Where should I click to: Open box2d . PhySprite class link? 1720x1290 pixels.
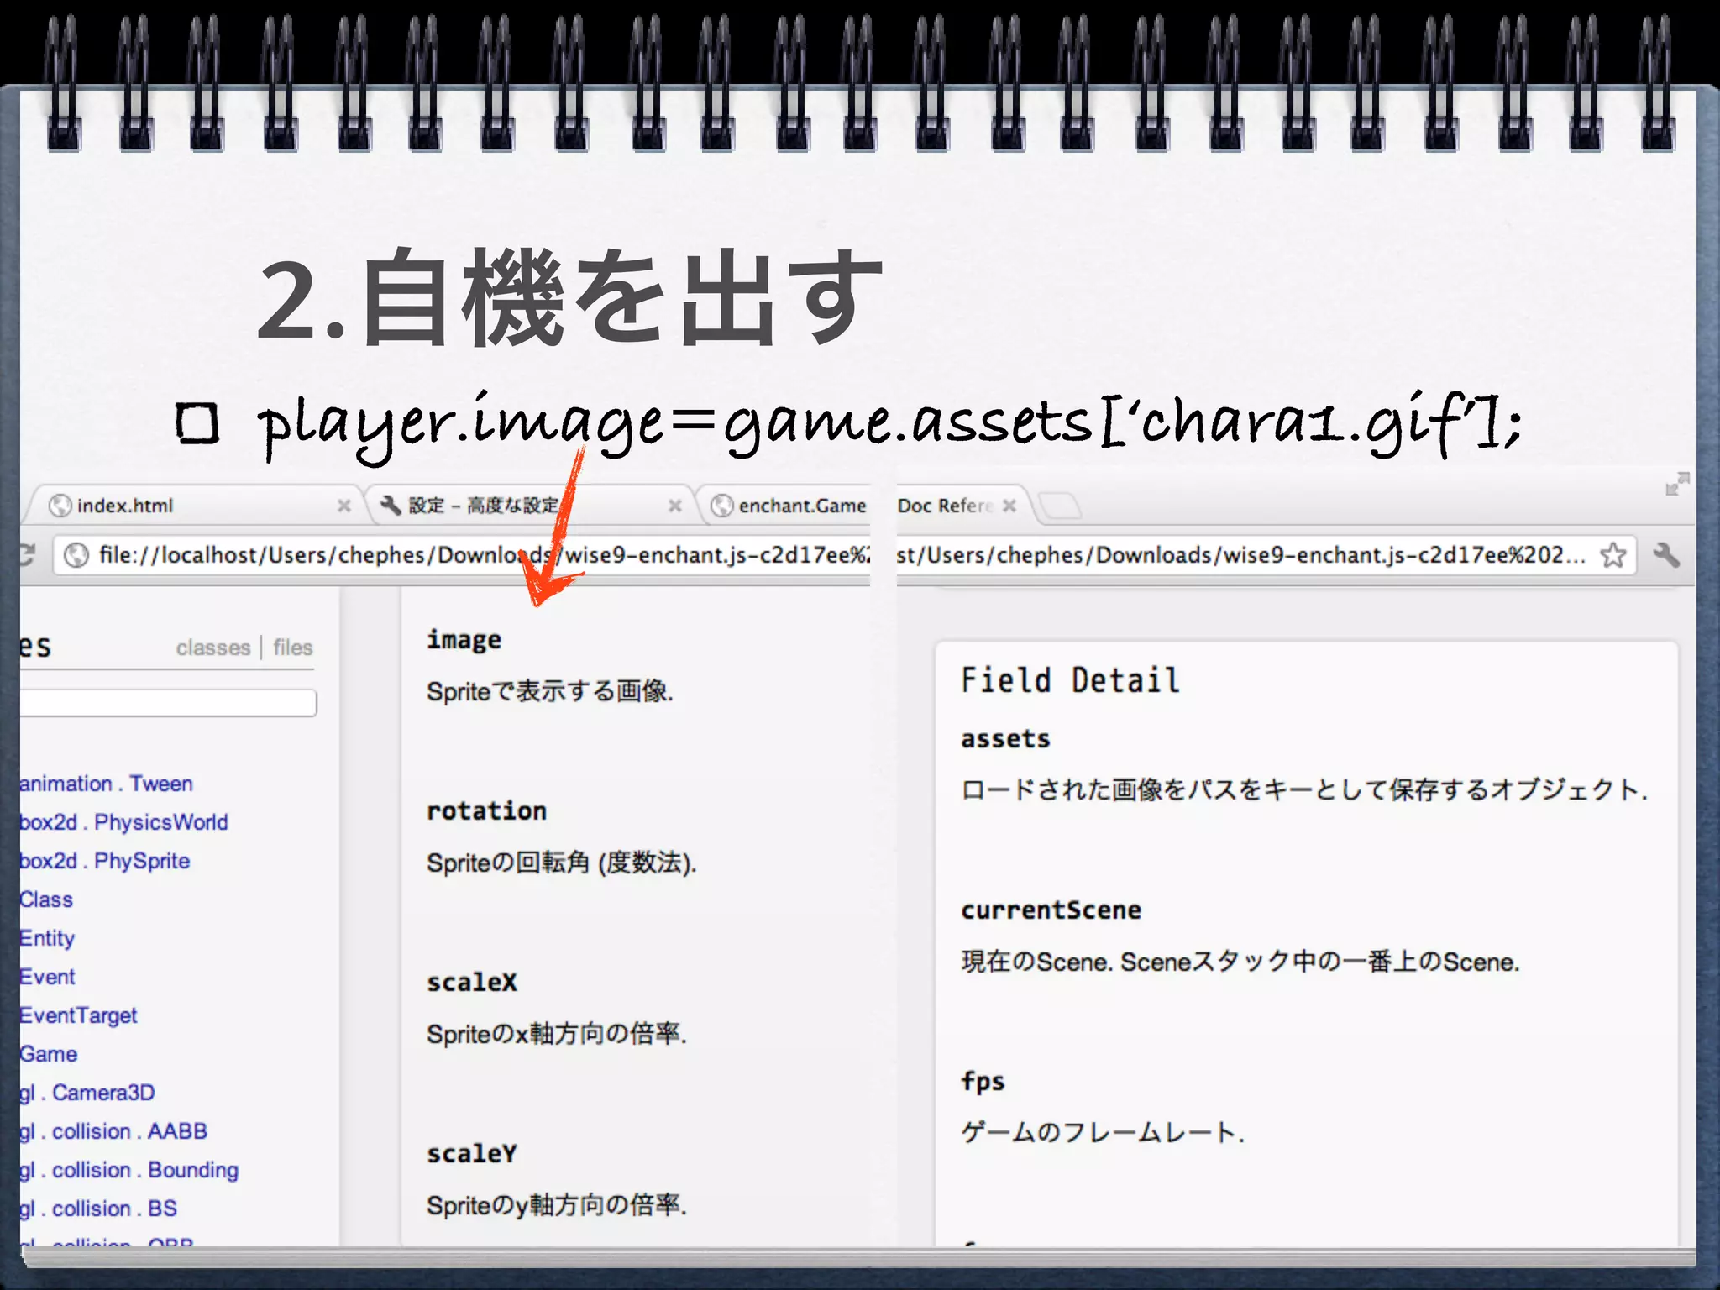(x=105, y=861)
